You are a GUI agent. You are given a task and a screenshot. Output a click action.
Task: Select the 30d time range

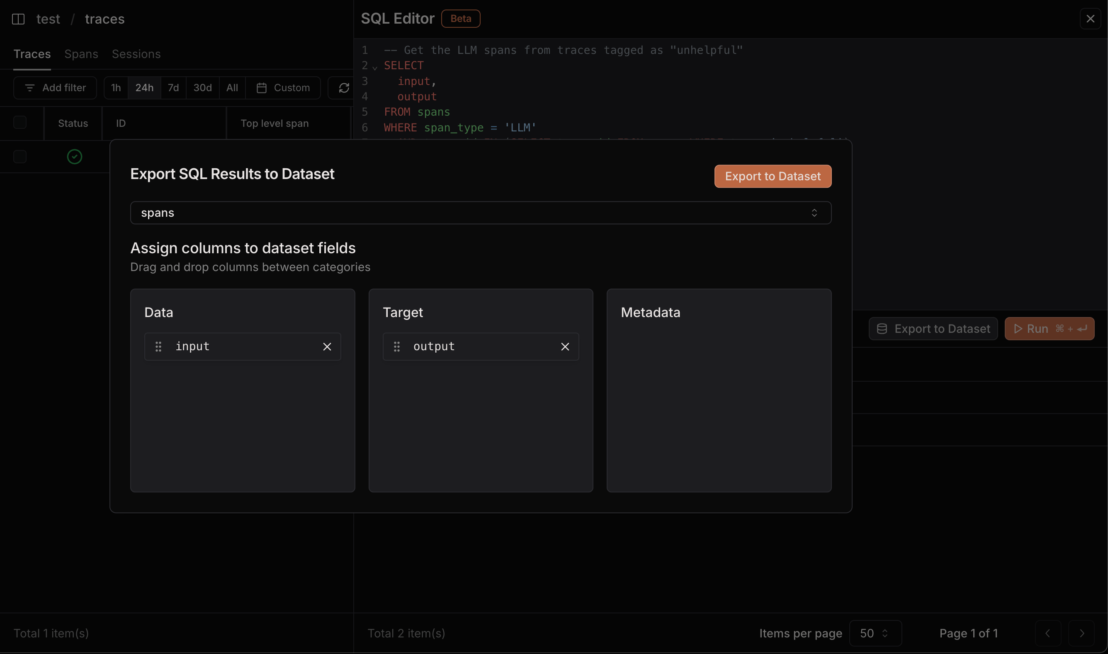click(203, 88)
